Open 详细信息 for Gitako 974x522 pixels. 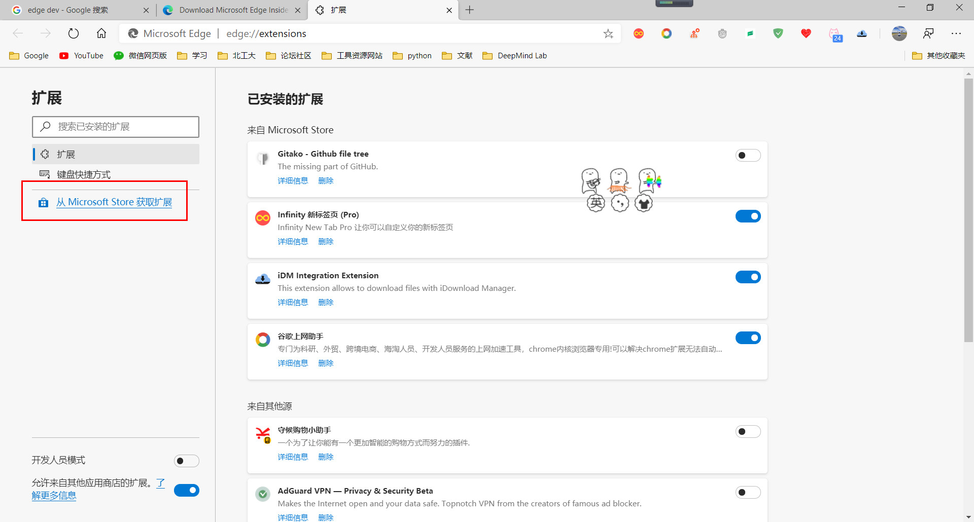point(293,181)
